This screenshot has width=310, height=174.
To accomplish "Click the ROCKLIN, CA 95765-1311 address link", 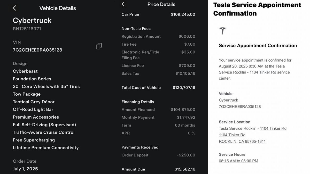I will 242,141.
